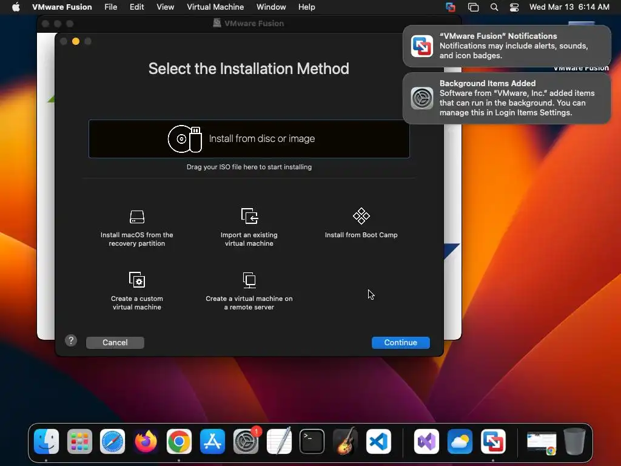
Task: Select Import an existing virtual machine
Action: (x=249, y=228)
